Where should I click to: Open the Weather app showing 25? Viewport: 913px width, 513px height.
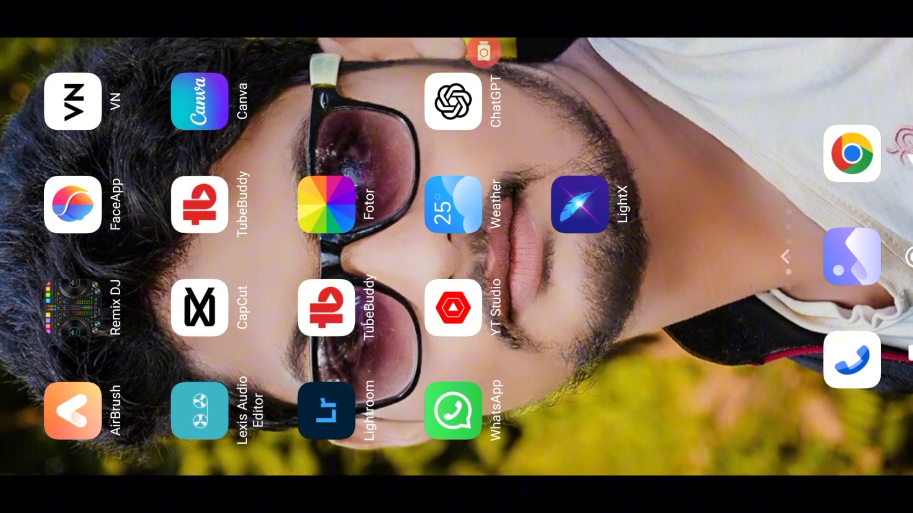tap(453, 205)
